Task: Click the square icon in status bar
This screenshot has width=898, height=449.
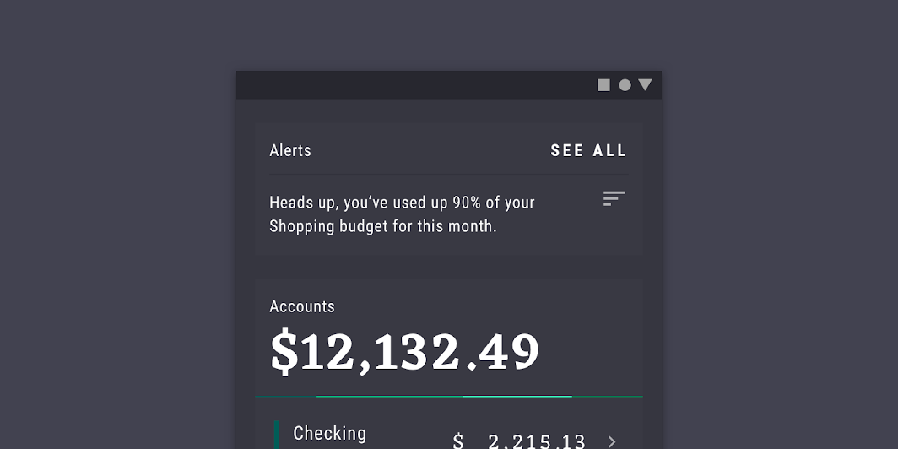Action: click(x=603, y=85)
